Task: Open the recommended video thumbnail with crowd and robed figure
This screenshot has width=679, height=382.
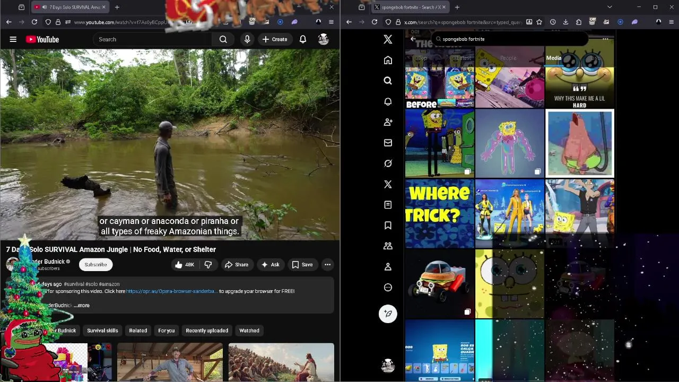Action: click(281, 362)
